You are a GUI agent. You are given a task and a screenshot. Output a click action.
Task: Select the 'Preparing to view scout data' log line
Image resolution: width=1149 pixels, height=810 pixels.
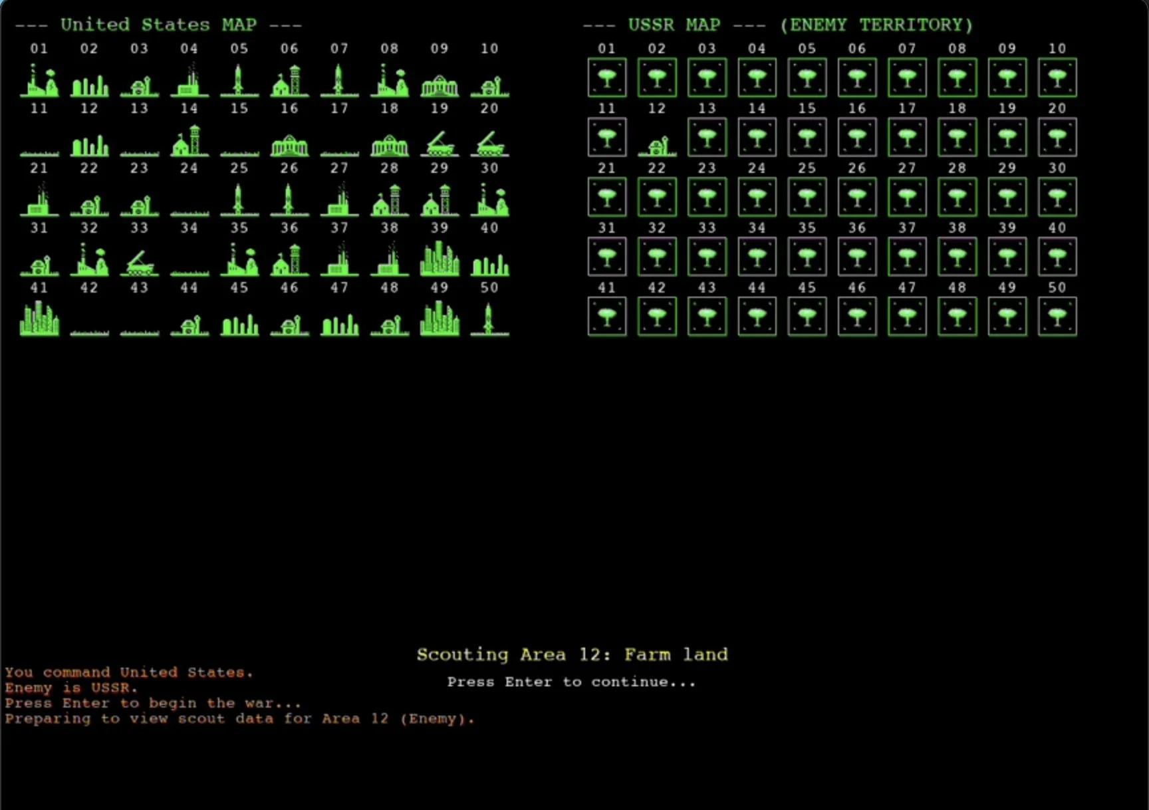coord(240,719)
